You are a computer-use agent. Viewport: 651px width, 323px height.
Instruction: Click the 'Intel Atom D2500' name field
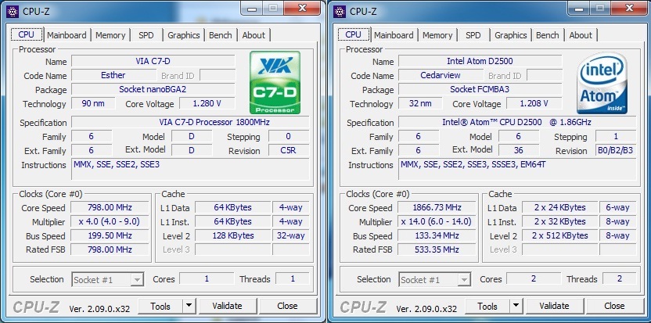[480, 61]
